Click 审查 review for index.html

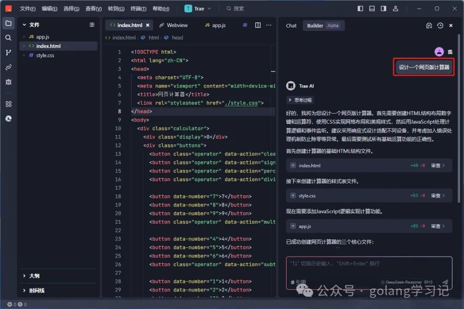tap(438, 166)
